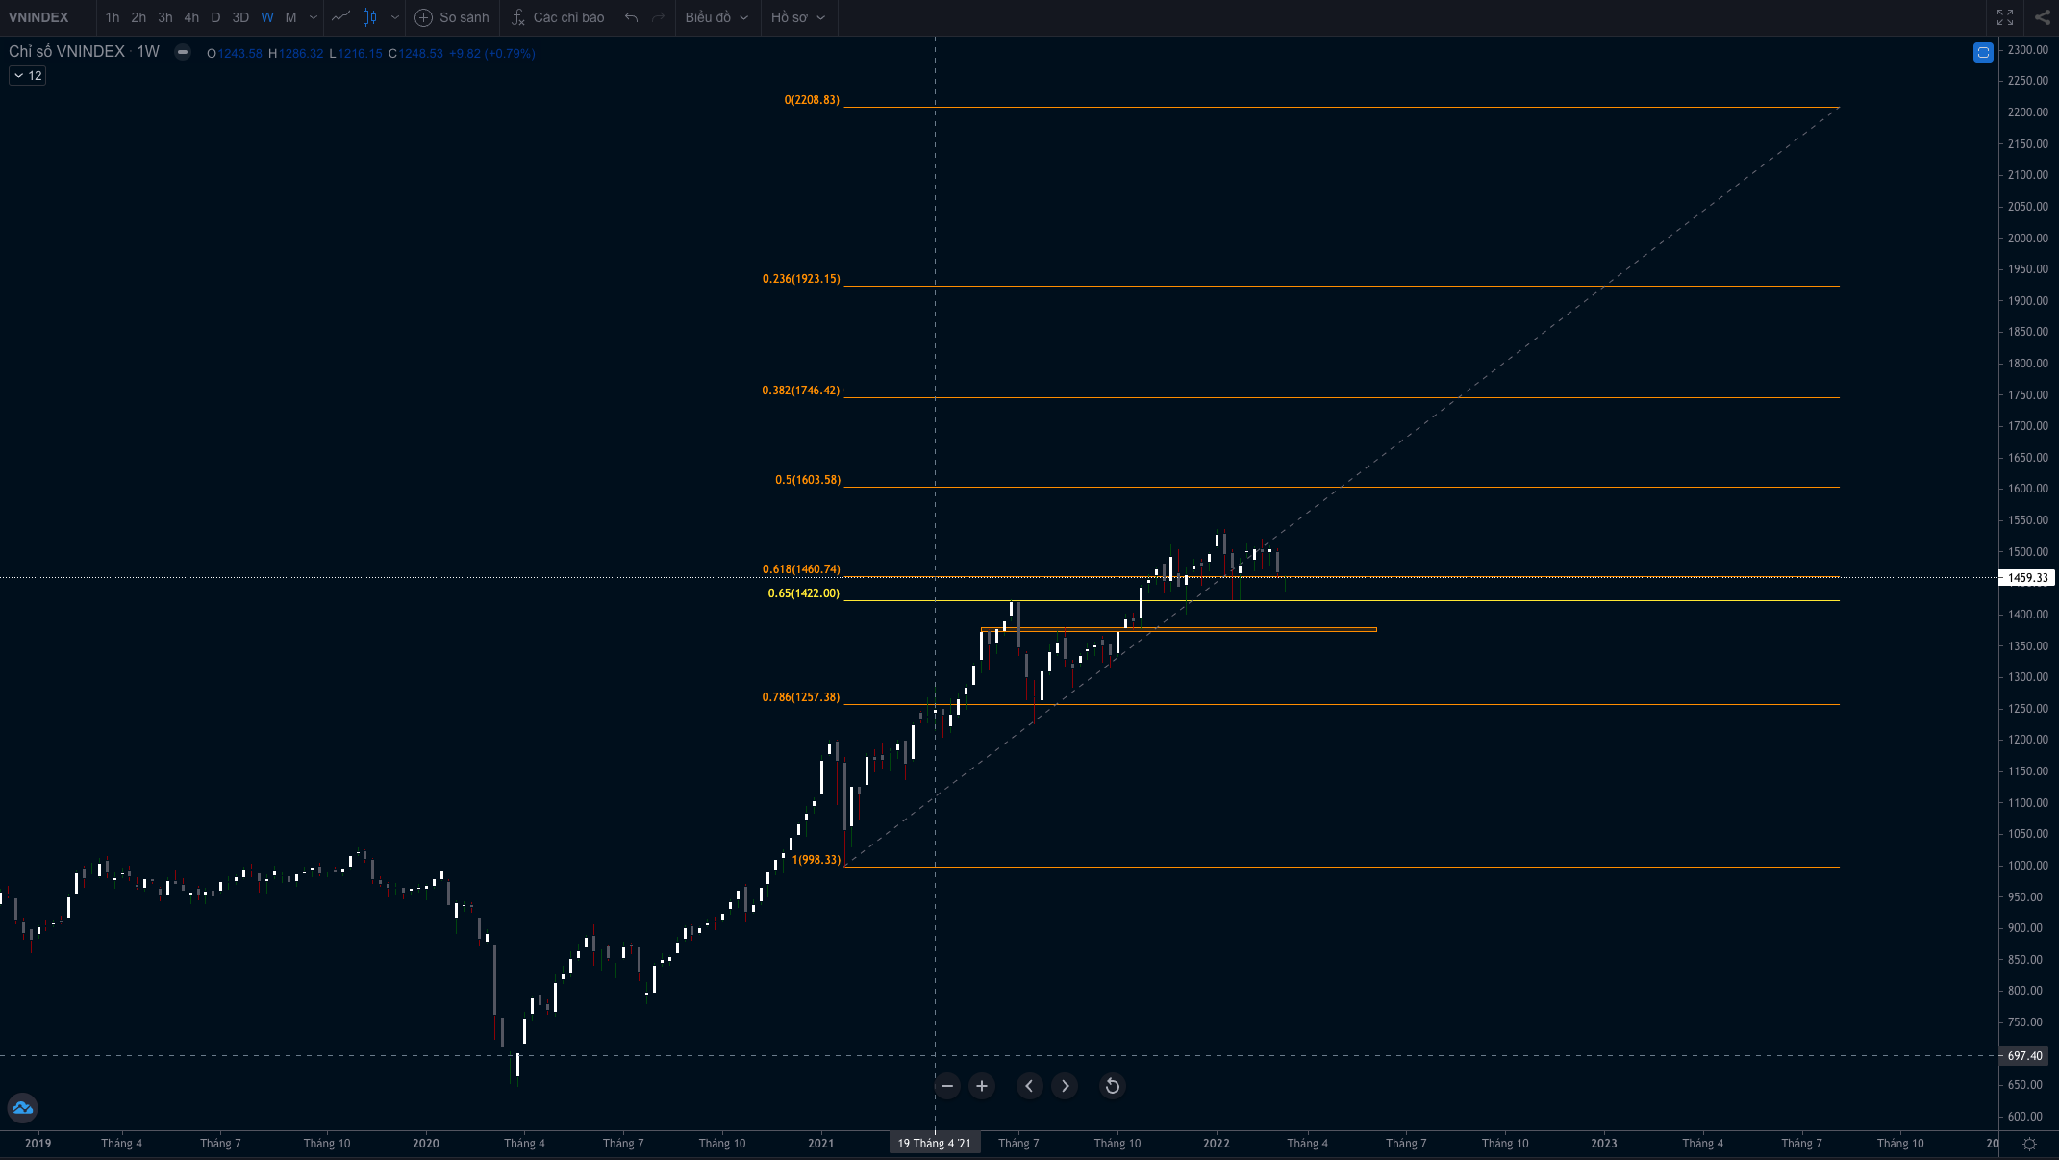
Task: Open Các chỉ báo indicators dialog
Action: 558,17
